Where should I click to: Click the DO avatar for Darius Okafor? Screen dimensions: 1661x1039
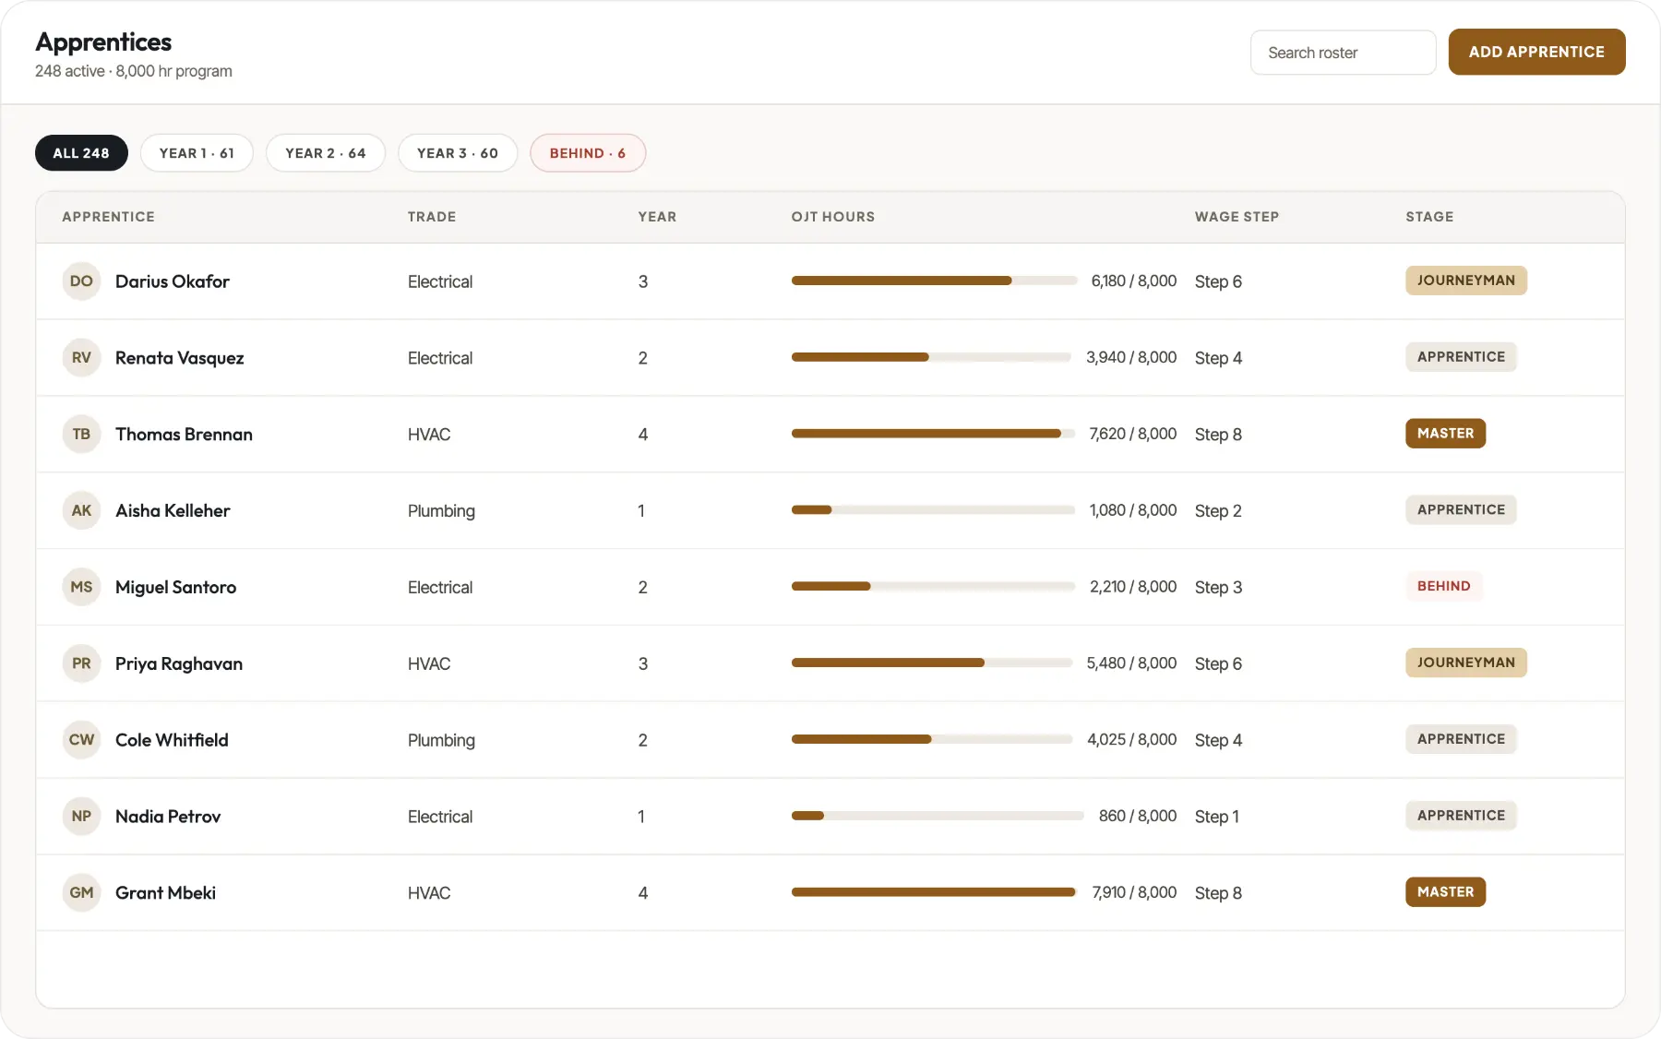click(x=81, y=281)
